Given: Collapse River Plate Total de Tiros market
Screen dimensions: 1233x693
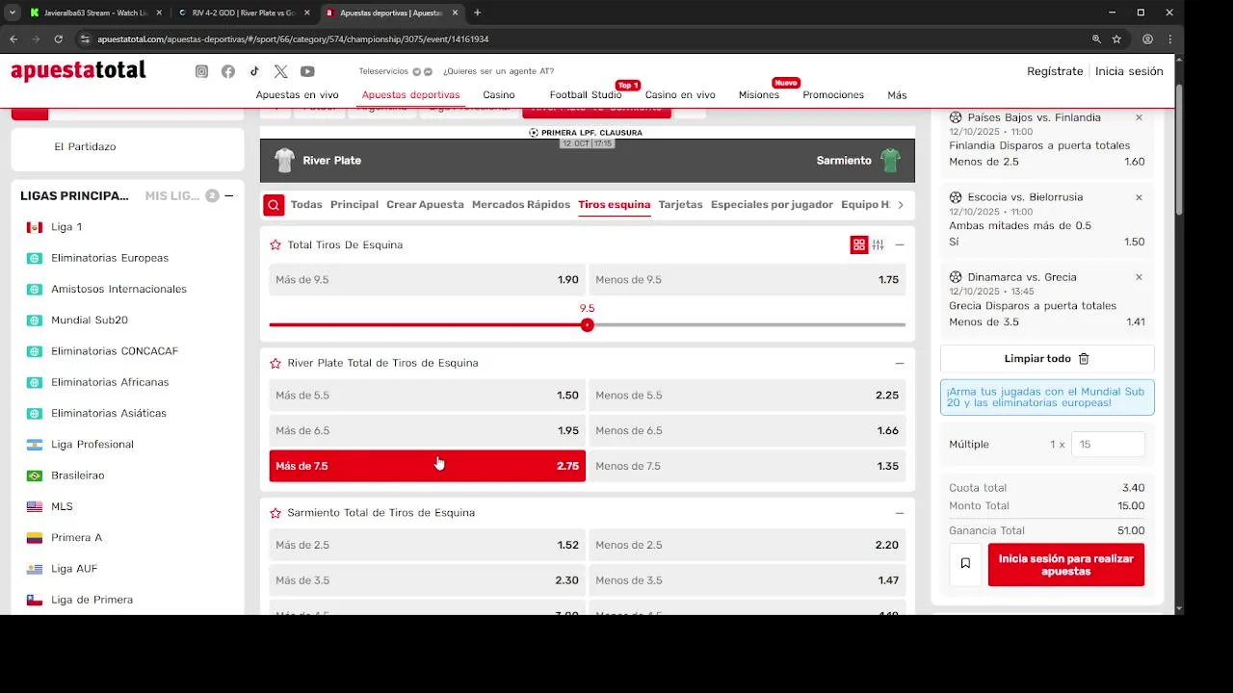Looking at the screenshot, I should coord(900,364).
